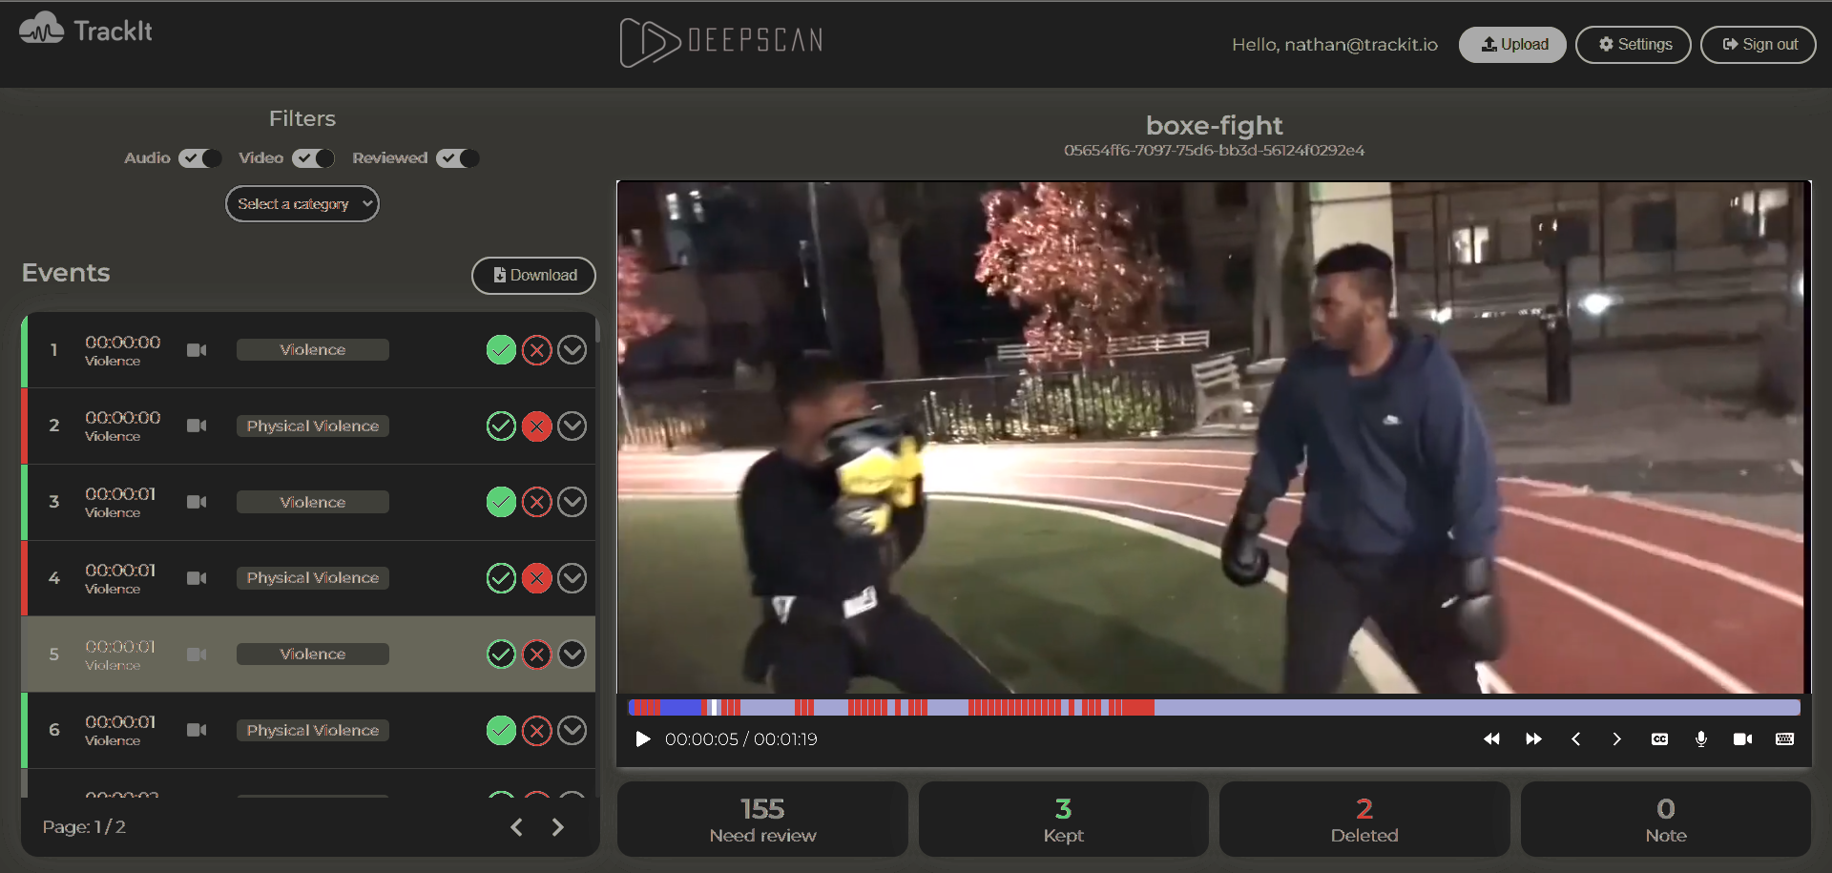This screenshot has height=873, width=1832.
Task: Click the keyboard shortcuts icon
Action: 1784,739
